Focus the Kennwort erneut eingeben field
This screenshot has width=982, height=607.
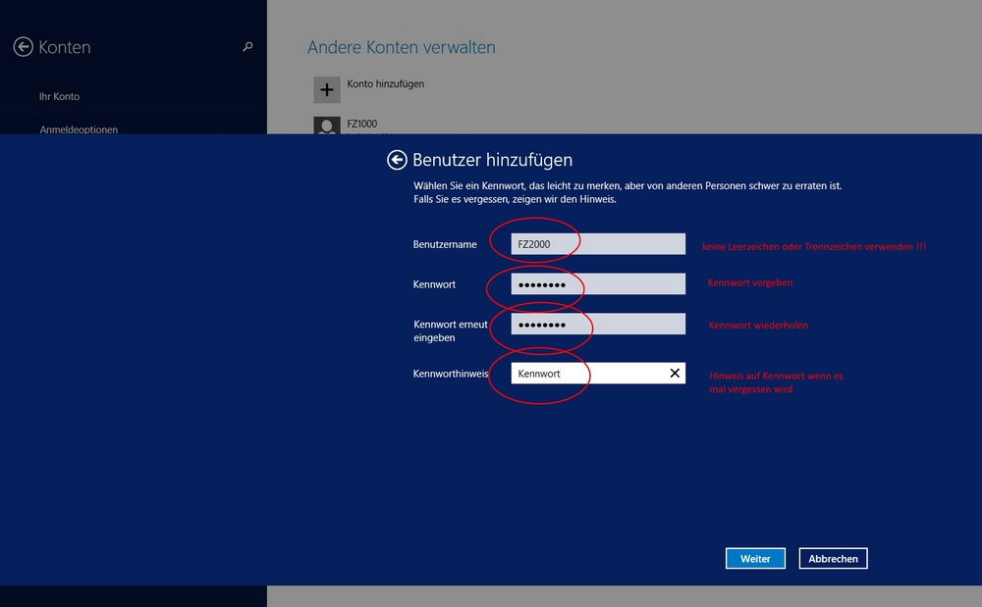[x=598, y=324]
